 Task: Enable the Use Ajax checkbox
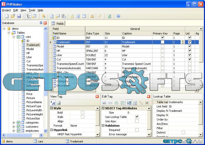[x=137, y=121]
